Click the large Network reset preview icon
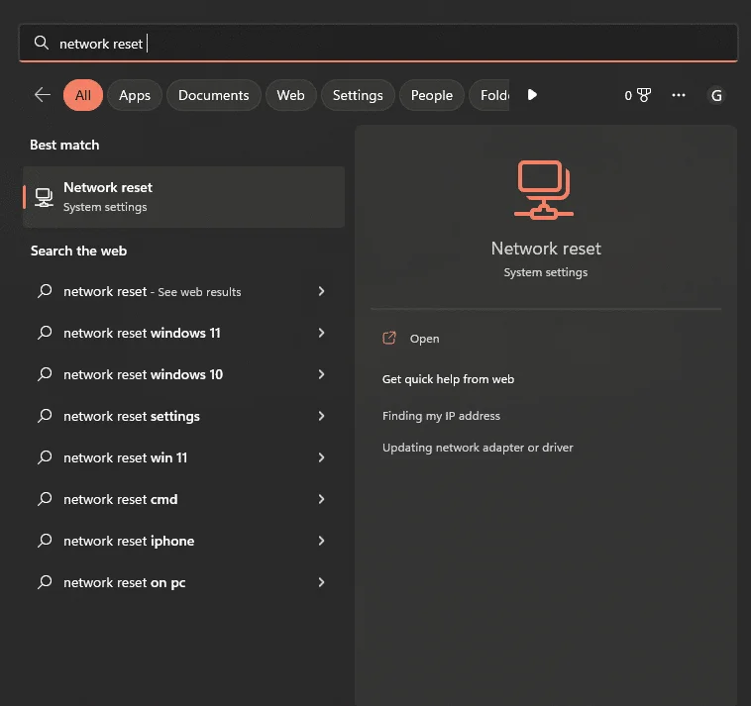Viewport: 751px width, 706px height. (545, 190)
